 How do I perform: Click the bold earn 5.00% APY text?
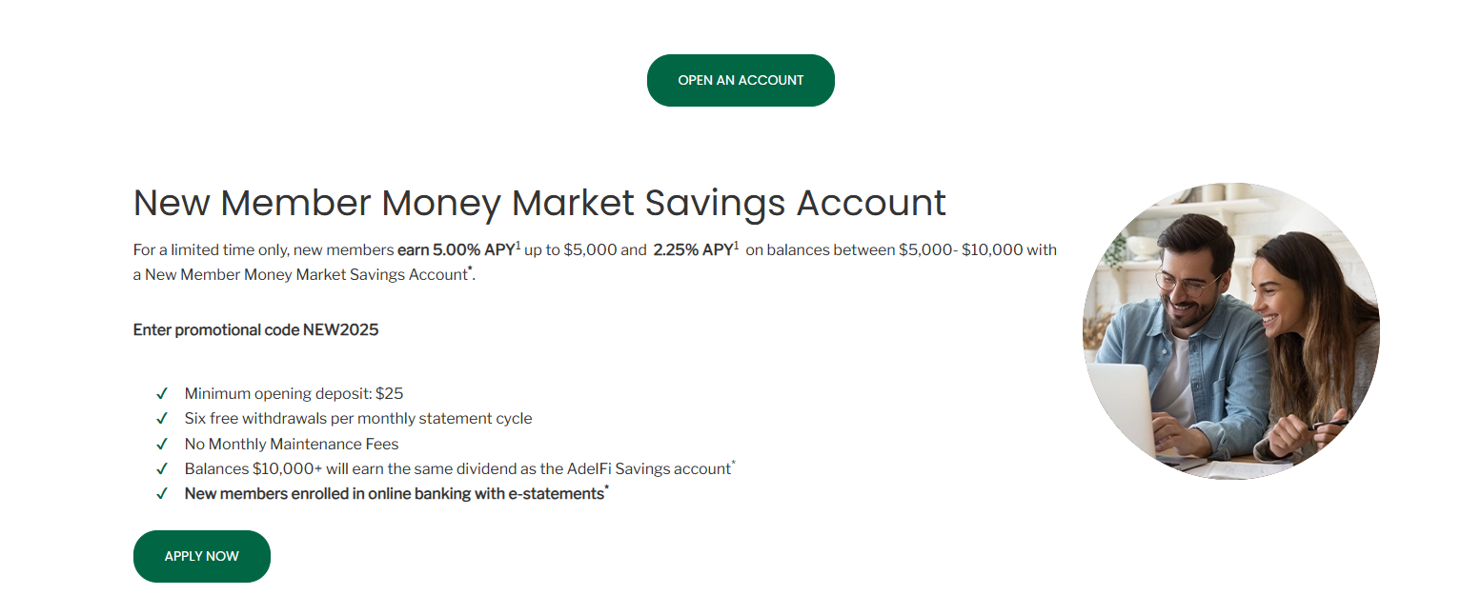click(x=456, y=250)
